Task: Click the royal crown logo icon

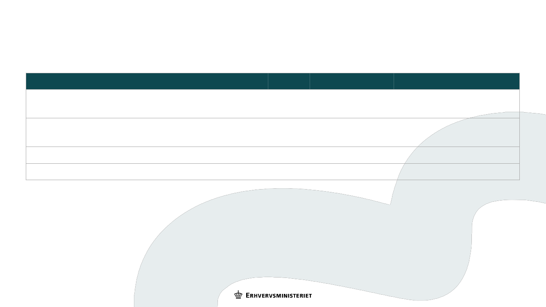Action: pyautogui.click(x=238, y=295)
